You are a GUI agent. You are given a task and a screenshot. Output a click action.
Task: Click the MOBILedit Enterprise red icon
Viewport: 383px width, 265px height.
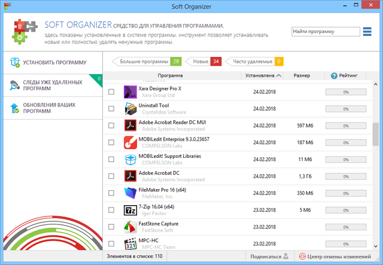click(130, 142)
